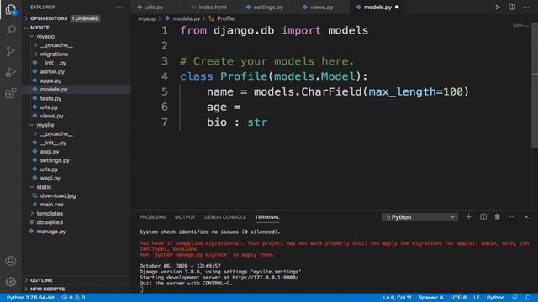Open settings.py in the explorer
The height and width of the screenshot is (302, 538).
(55, 160)
